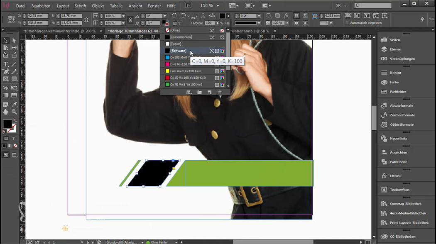This screenshot has width=436, height=244.
Task: Select the Pen tool
Action: tap(5, 72)
